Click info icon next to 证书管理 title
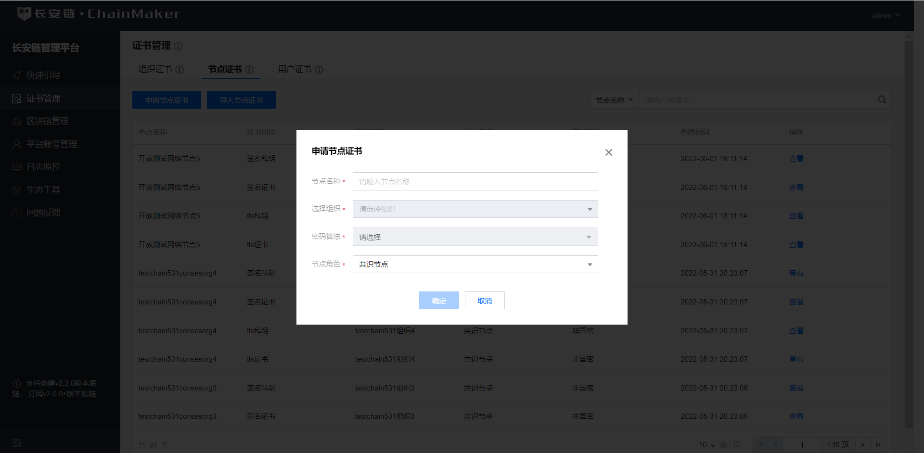Screen dimensions: 924x453 [x=178, y=46]
